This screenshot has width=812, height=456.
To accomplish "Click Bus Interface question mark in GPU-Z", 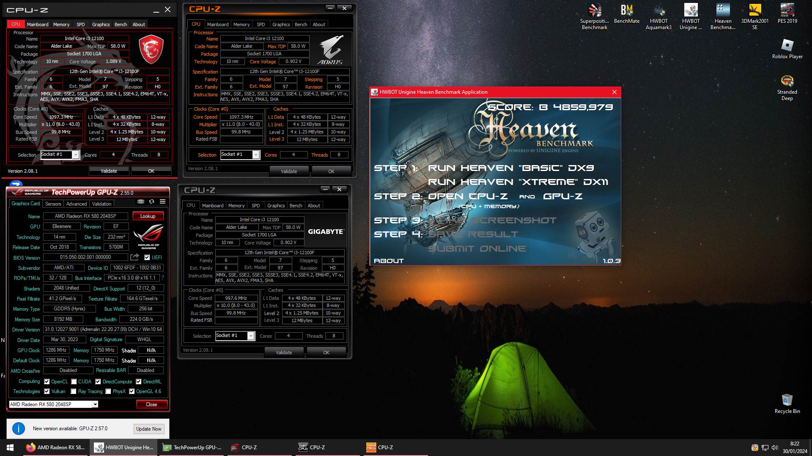I will [x=162, y=278].
